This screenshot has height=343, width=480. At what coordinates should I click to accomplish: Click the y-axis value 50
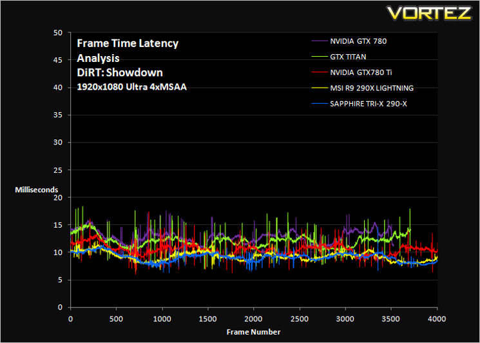[58, 33]
